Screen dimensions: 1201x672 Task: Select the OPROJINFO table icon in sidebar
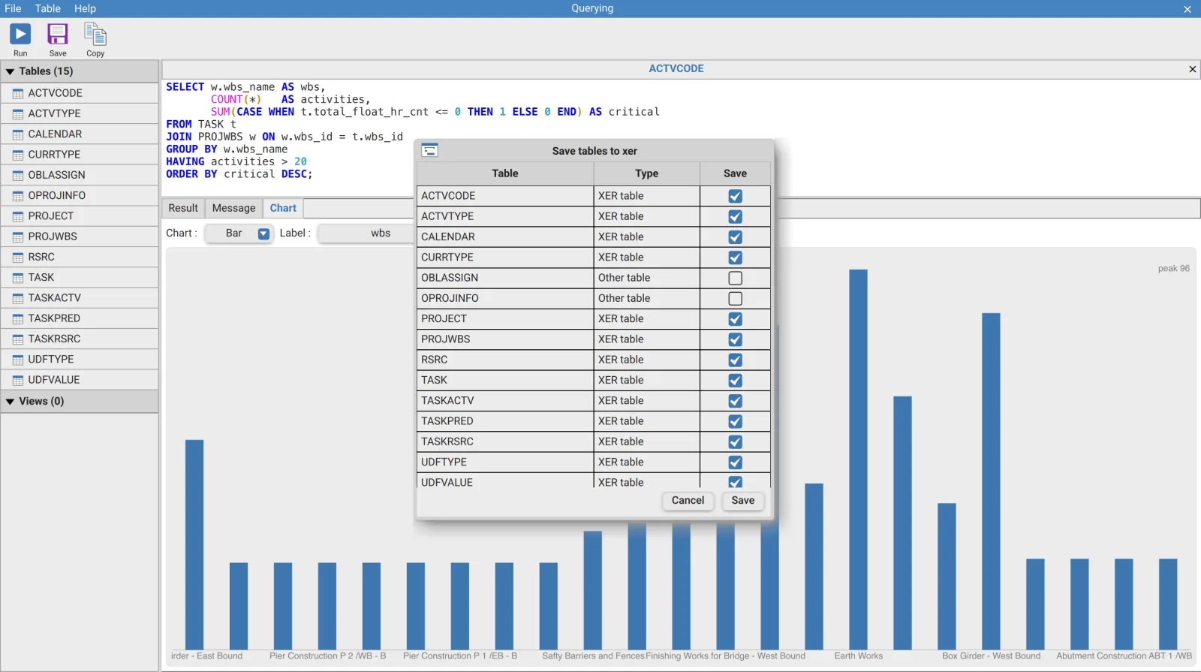[x=18, y=196]
